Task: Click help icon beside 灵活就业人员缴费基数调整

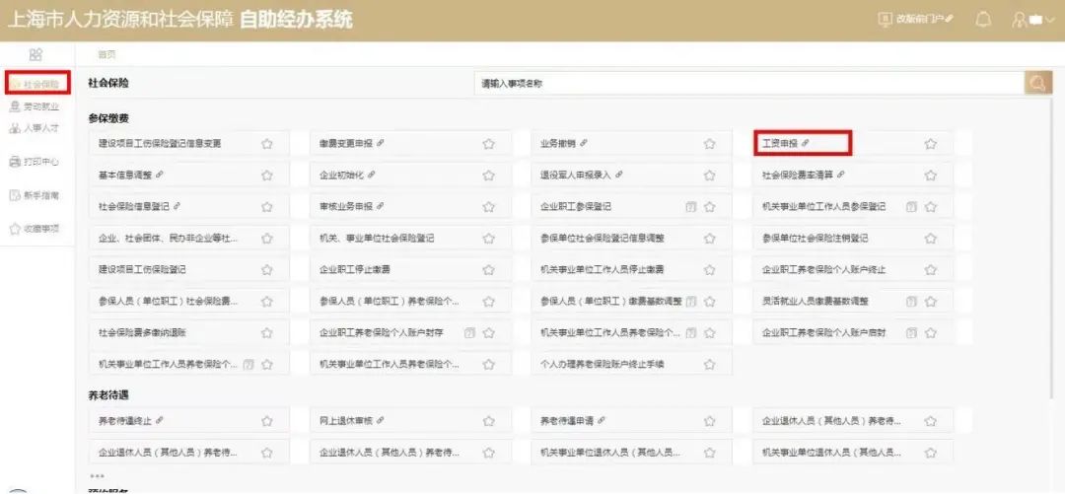Action: [x=912, y=302]
